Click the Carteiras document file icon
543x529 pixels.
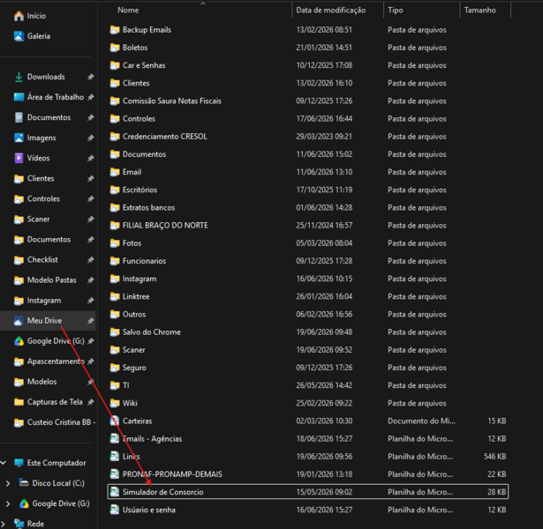click(x=114, y=421)
